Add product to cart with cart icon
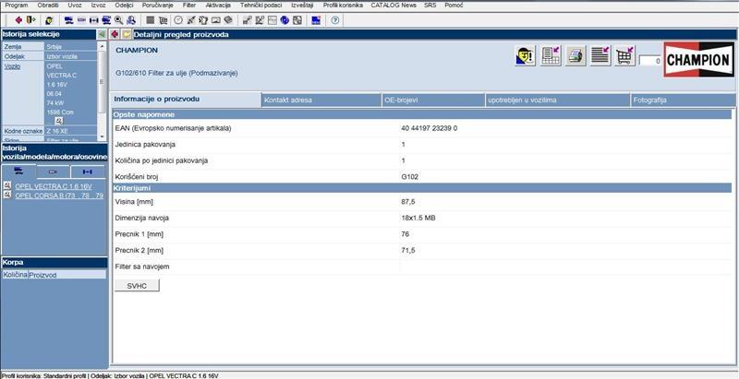 coord(625,56)
